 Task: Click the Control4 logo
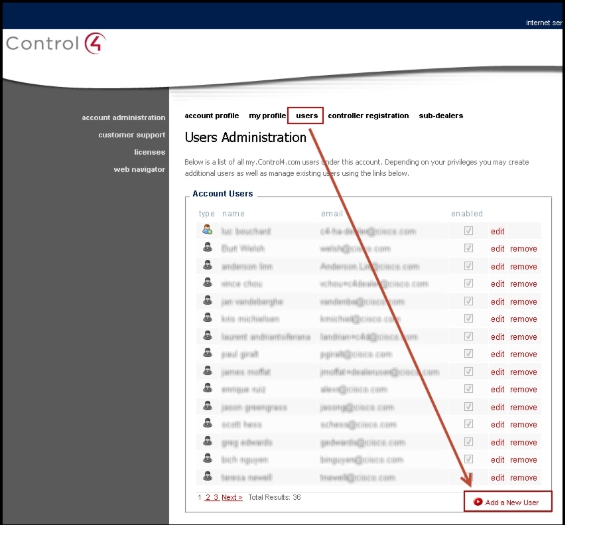click(x=56, y=43)
